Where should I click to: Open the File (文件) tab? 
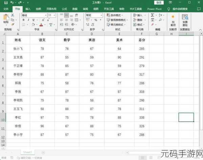(x=6, y=9)
